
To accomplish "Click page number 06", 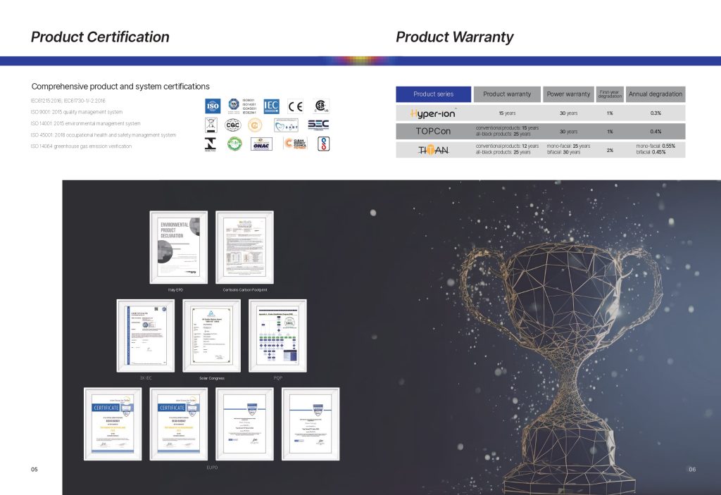I will pos(693,469).
